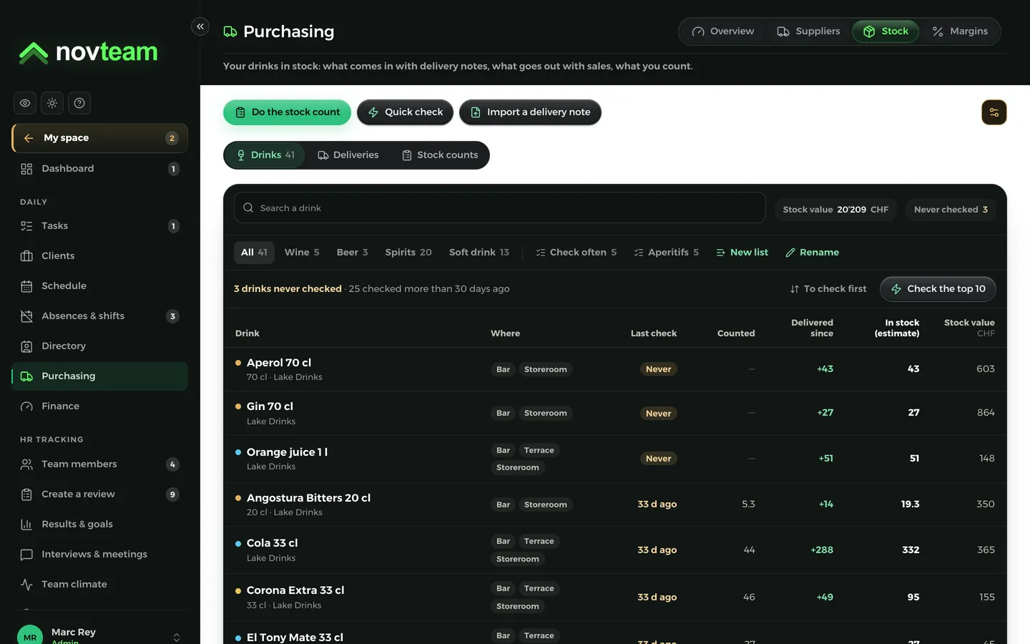Select the orange dot beside Aperol 70 cl
Viewport: 1030px width, 644px height.
238,363
